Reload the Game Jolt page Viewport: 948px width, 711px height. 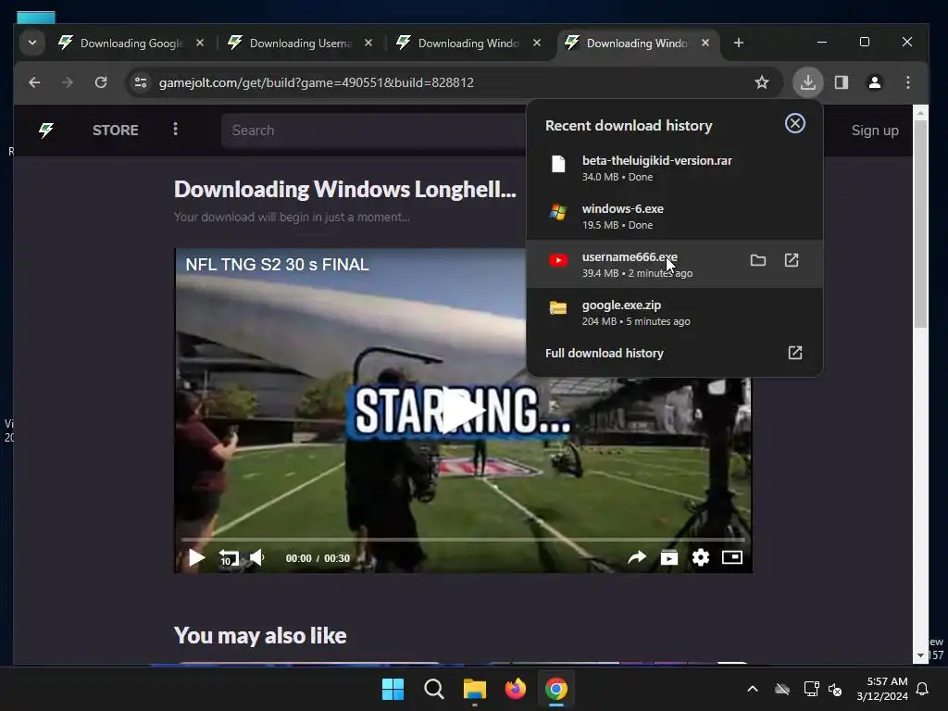[x=101, y=82]
